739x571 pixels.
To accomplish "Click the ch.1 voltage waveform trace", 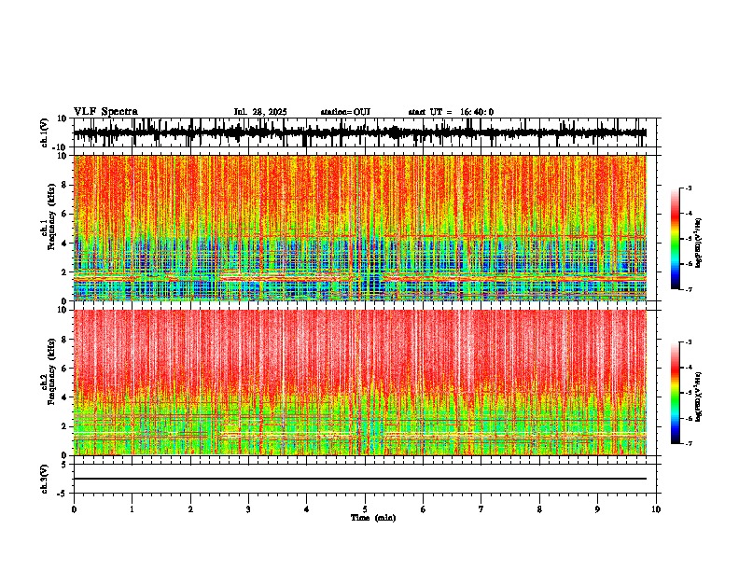I will pyautogui.click(x=359, y=132).
